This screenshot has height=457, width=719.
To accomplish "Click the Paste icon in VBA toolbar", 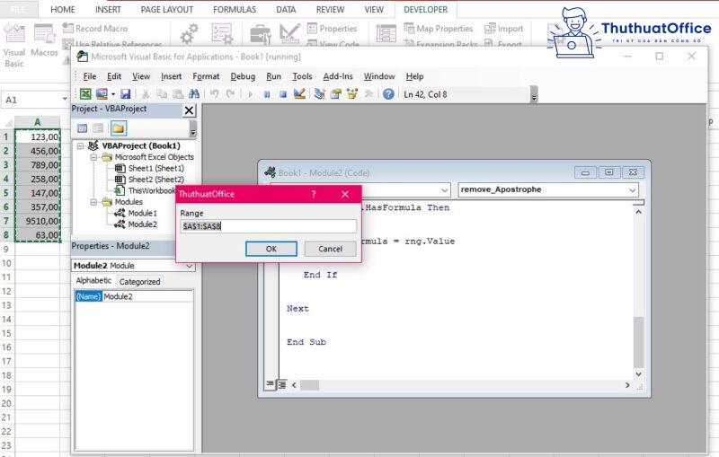I will [x=178, y=94].
